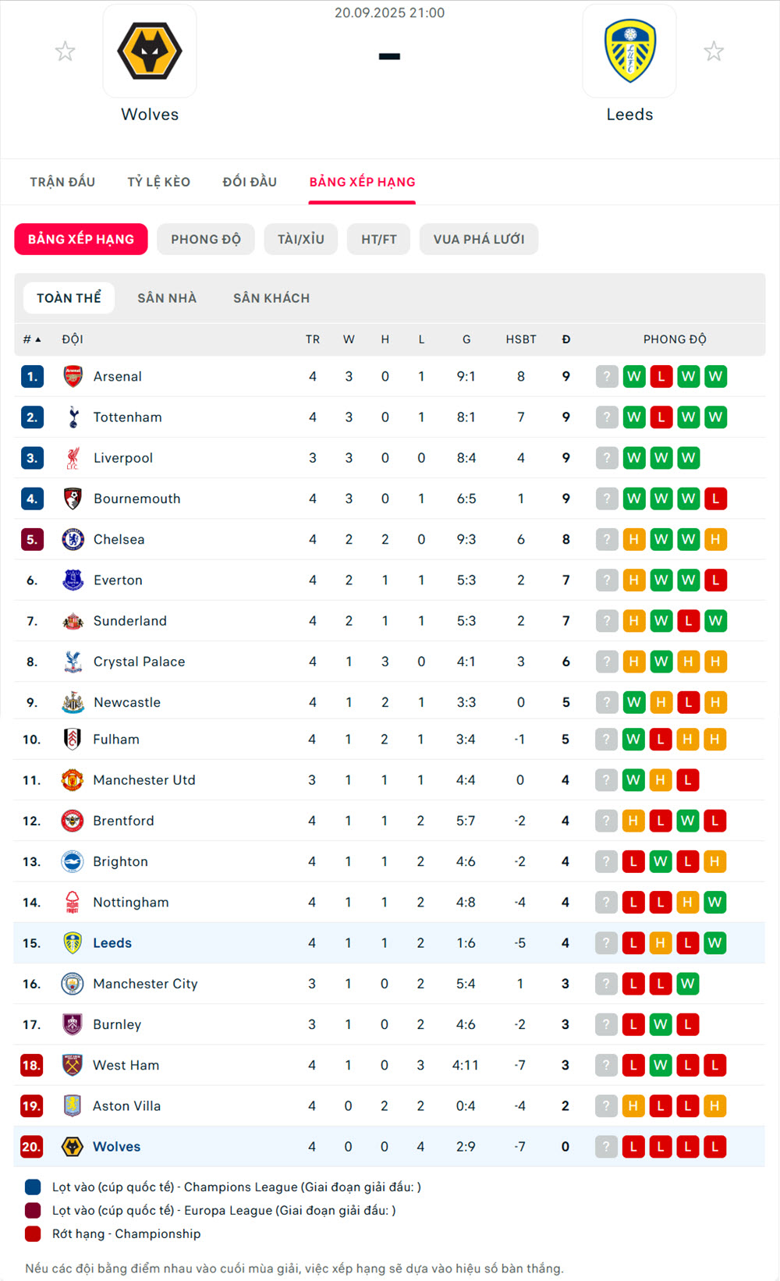Click the West Ham crest icon
The height and width of the screenshot is (1281, 780).
(x=73, y=1065)
